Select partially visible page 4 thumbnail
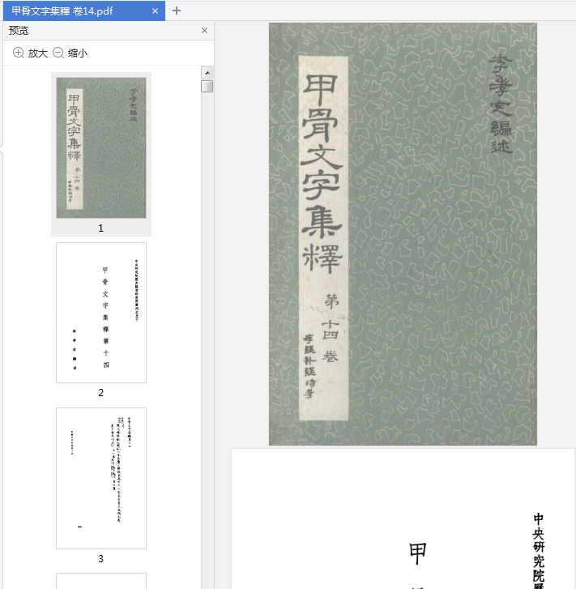Image resolution: width=576 pixels, height=589 pixels. coord(101,581)
